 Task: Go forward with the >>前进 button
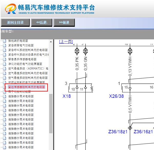(64, 23)
